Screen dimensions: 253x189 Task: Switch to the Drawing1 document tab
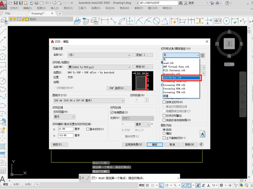point(38,13)
